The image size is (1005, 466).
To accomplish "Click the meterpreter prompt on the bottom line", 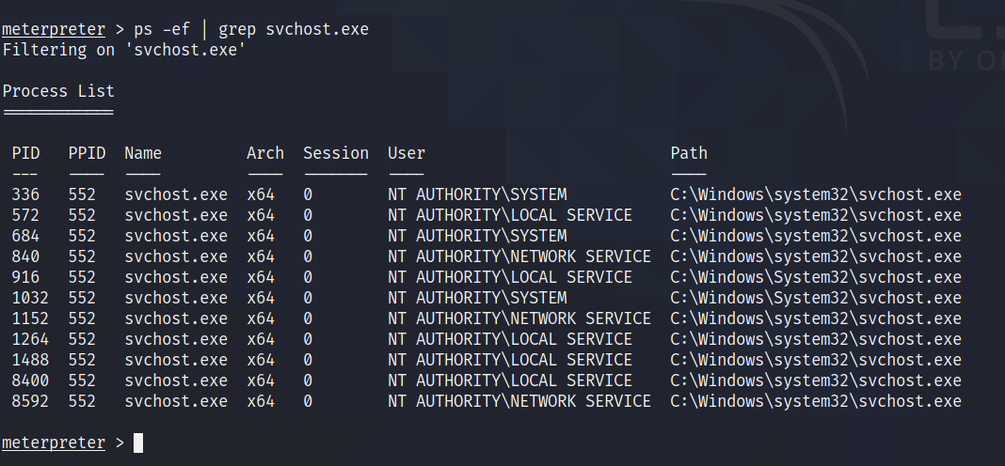I will pos(54,443).
